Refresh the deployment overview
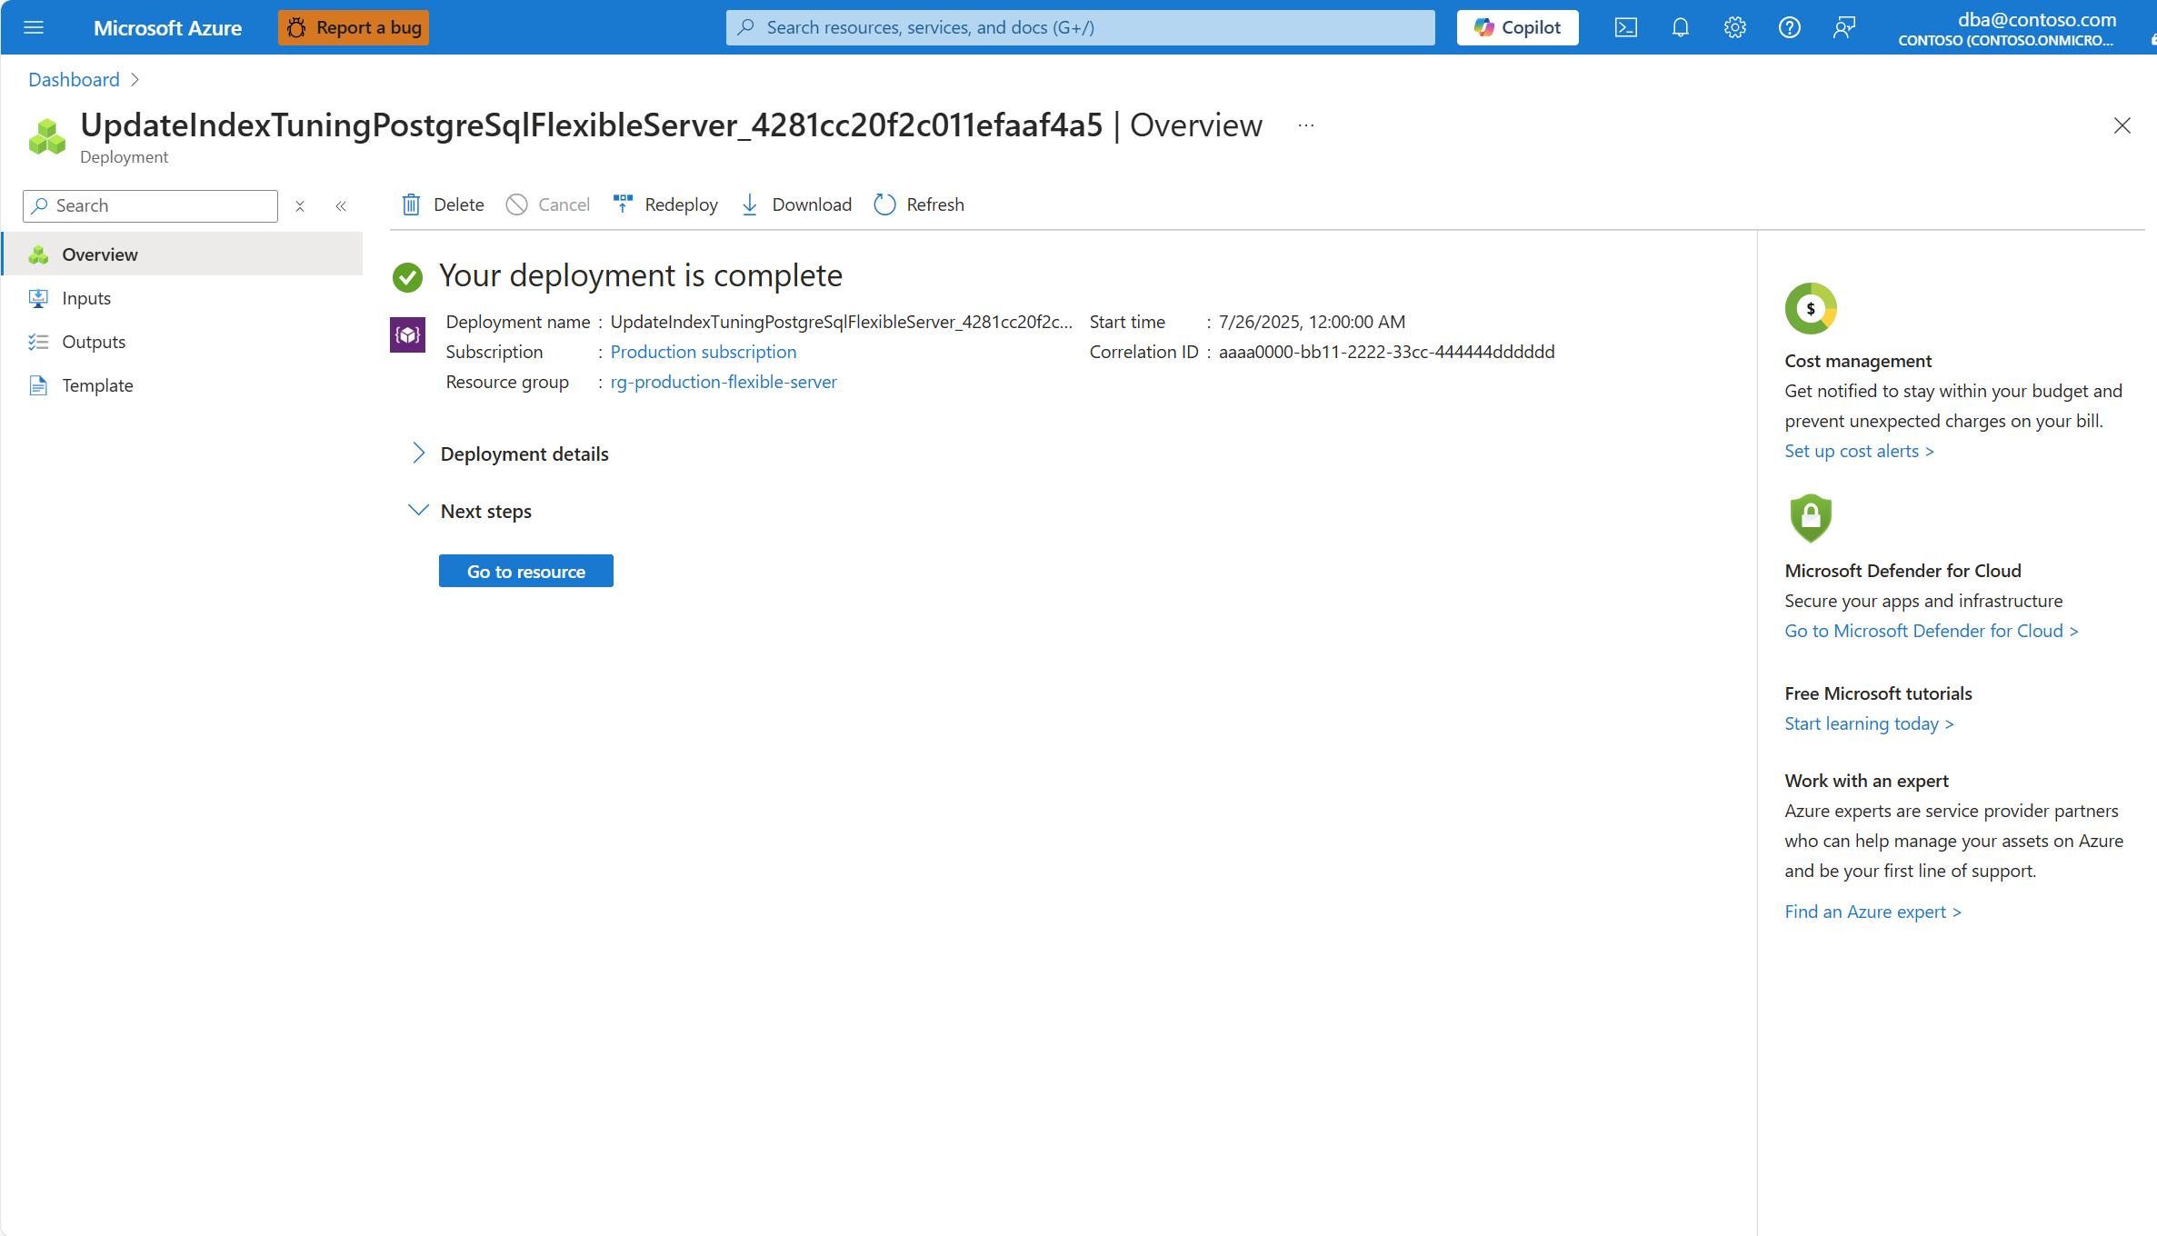Image resolution: width=2157 pixels, height=1236 pixels. (x=919, y=204)
